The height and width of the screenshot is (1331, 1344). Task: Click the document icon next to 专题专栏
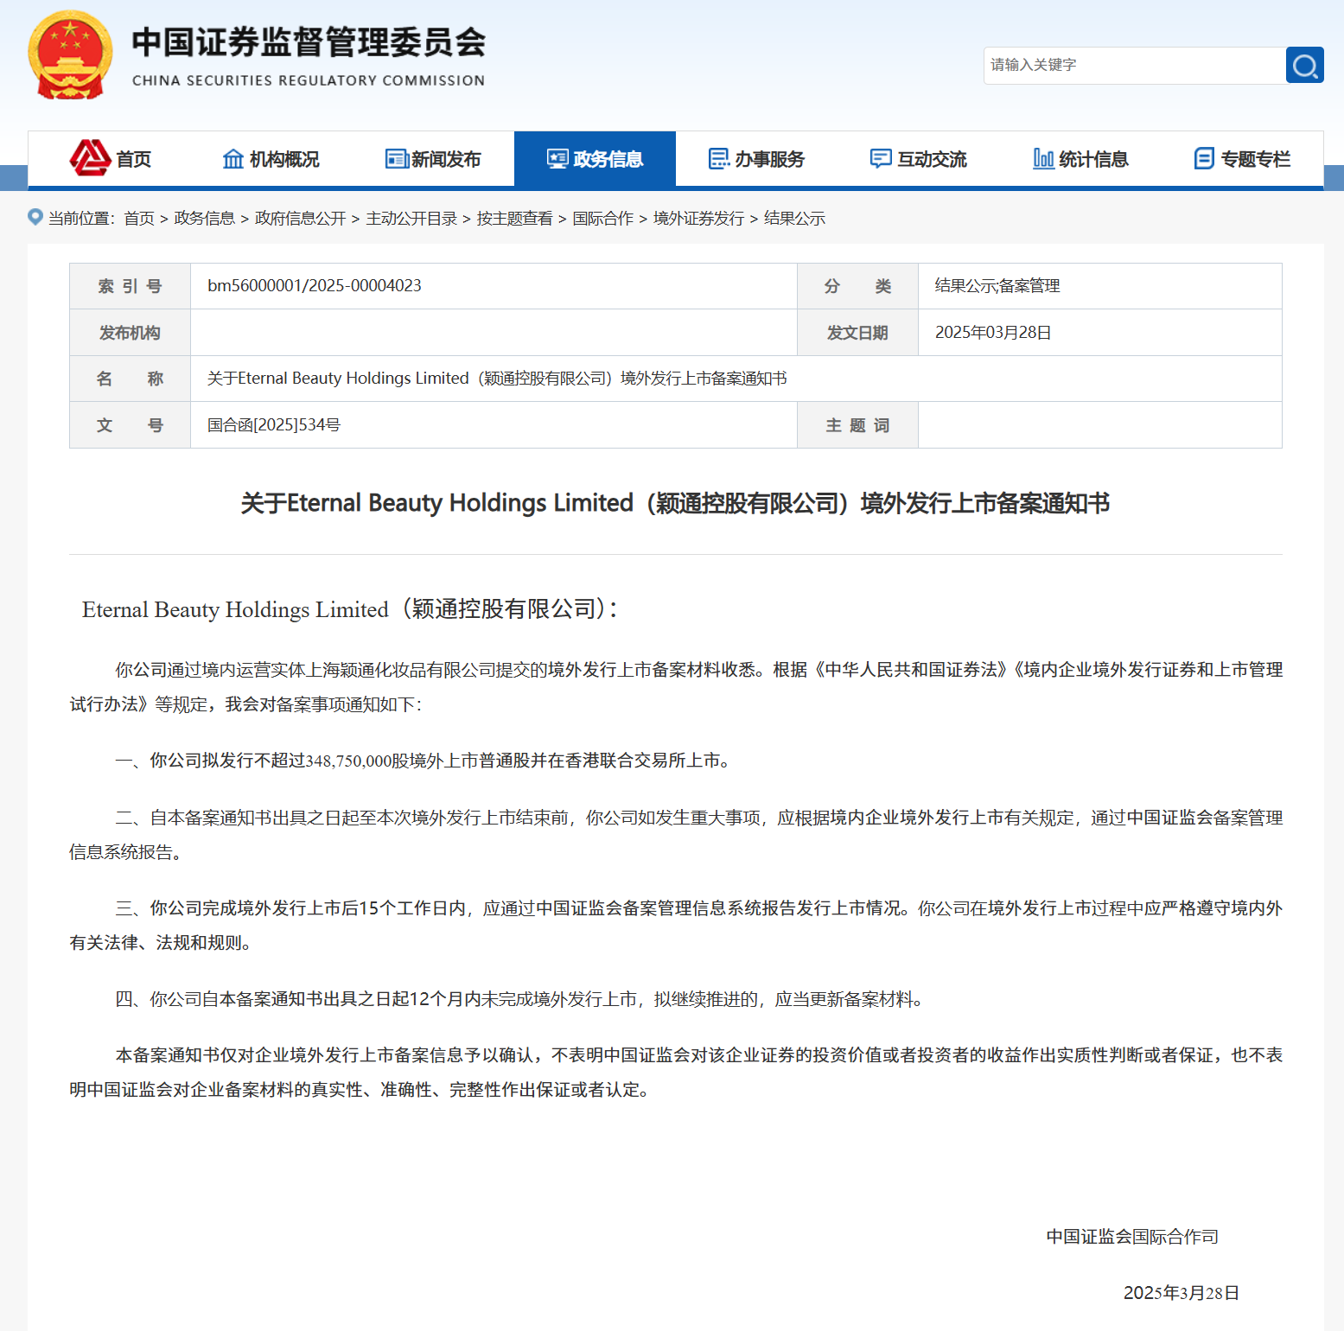[1204, 158]
